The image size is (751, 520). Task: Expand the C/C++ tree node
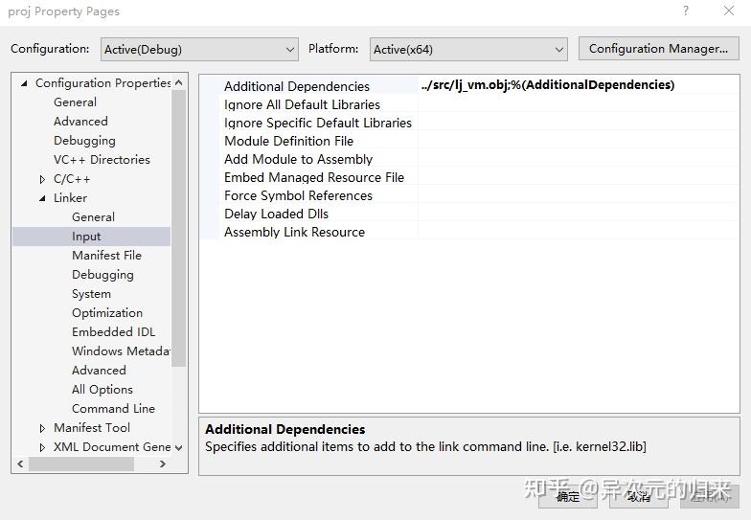(42, 179)
